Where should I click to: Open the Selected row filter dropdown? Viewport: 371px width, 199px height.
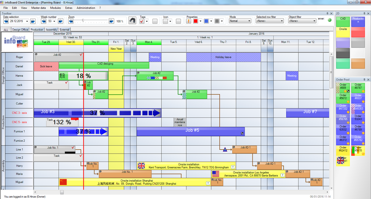(x=270, y=21)
